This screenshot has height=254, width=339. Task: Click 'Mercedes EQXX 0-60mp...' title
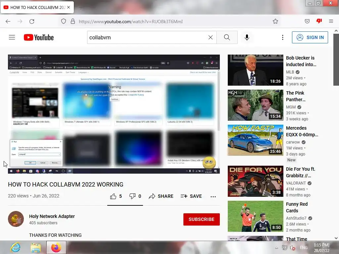click(302, 131)
